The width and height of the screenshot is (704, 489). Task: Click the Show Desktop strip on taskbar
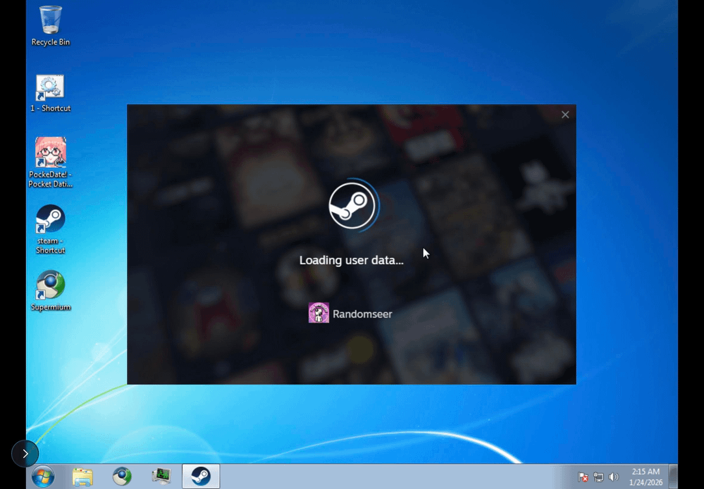[x=673, y=477]
